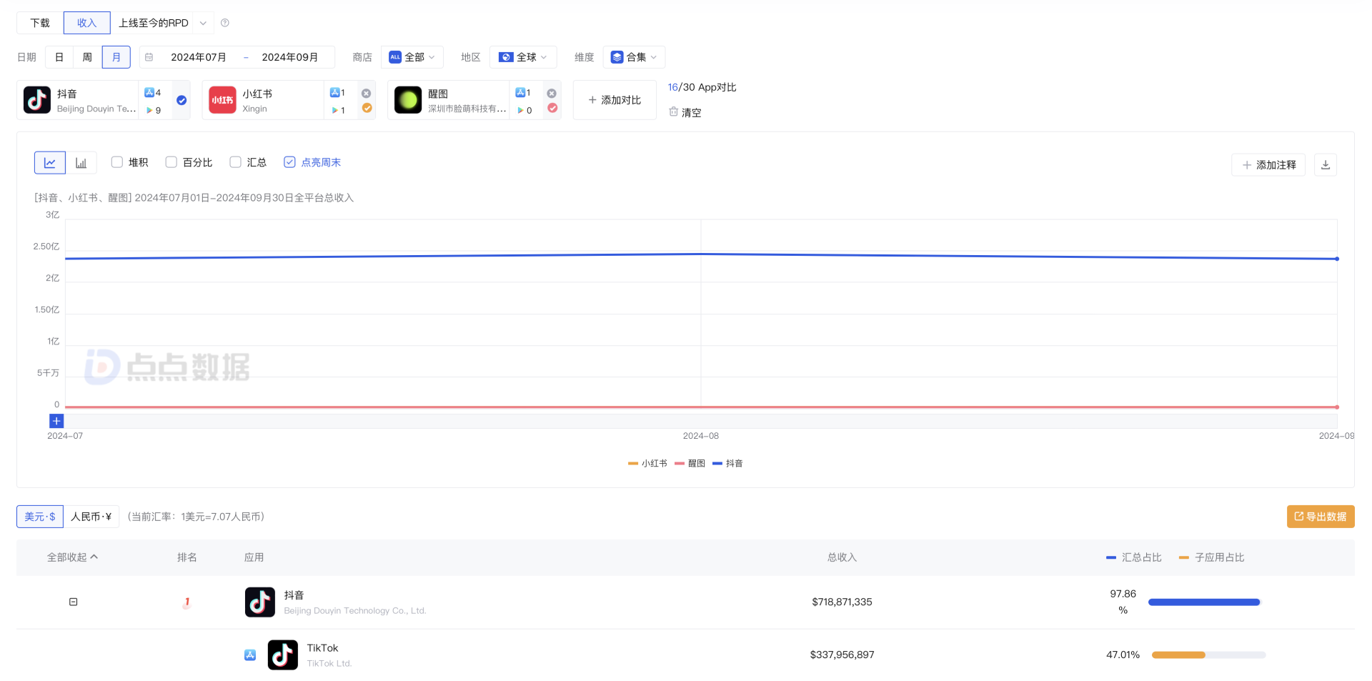
Task: Click TikTok icon in table row
Action: tap(283, 655)
